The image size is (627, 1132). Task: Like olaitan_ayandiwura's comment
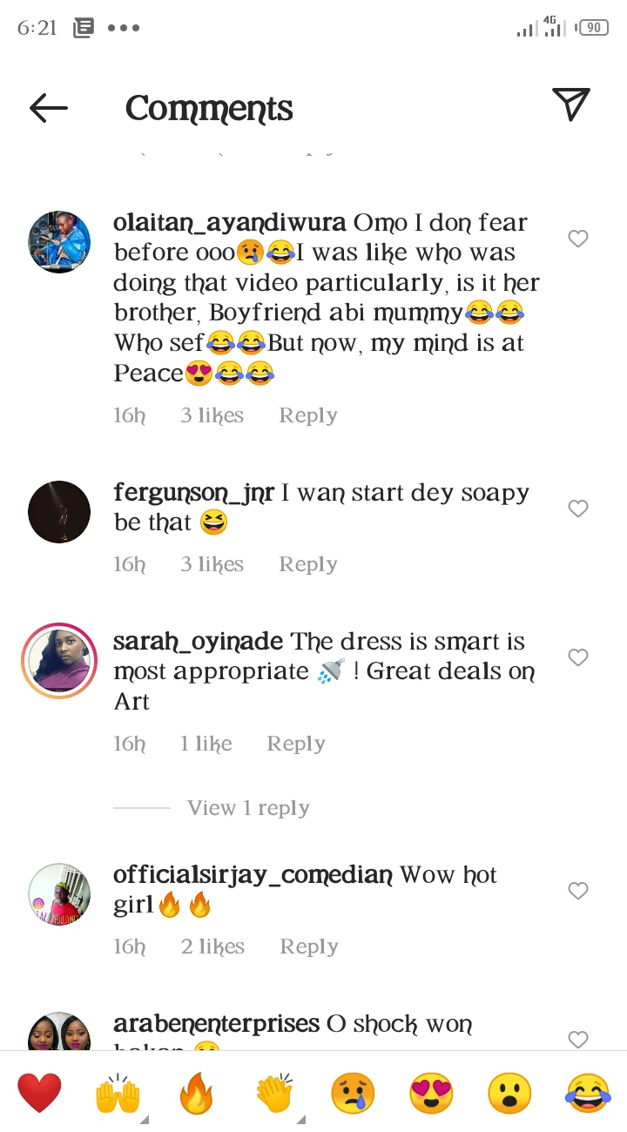click(578, 239)
